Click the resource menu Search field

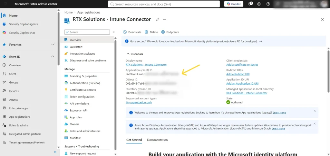[87, 32]
